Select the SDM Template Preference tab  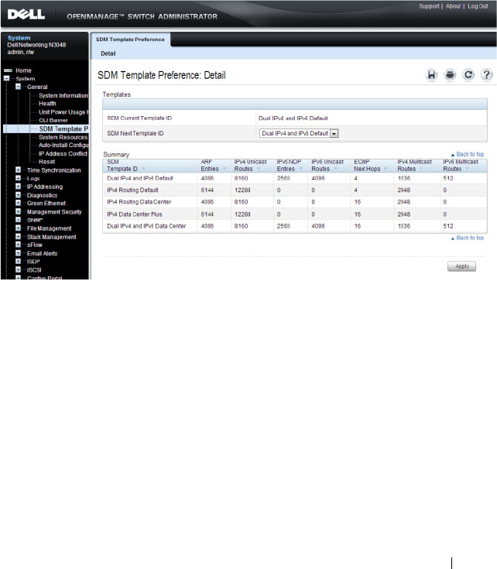point(130,39)
